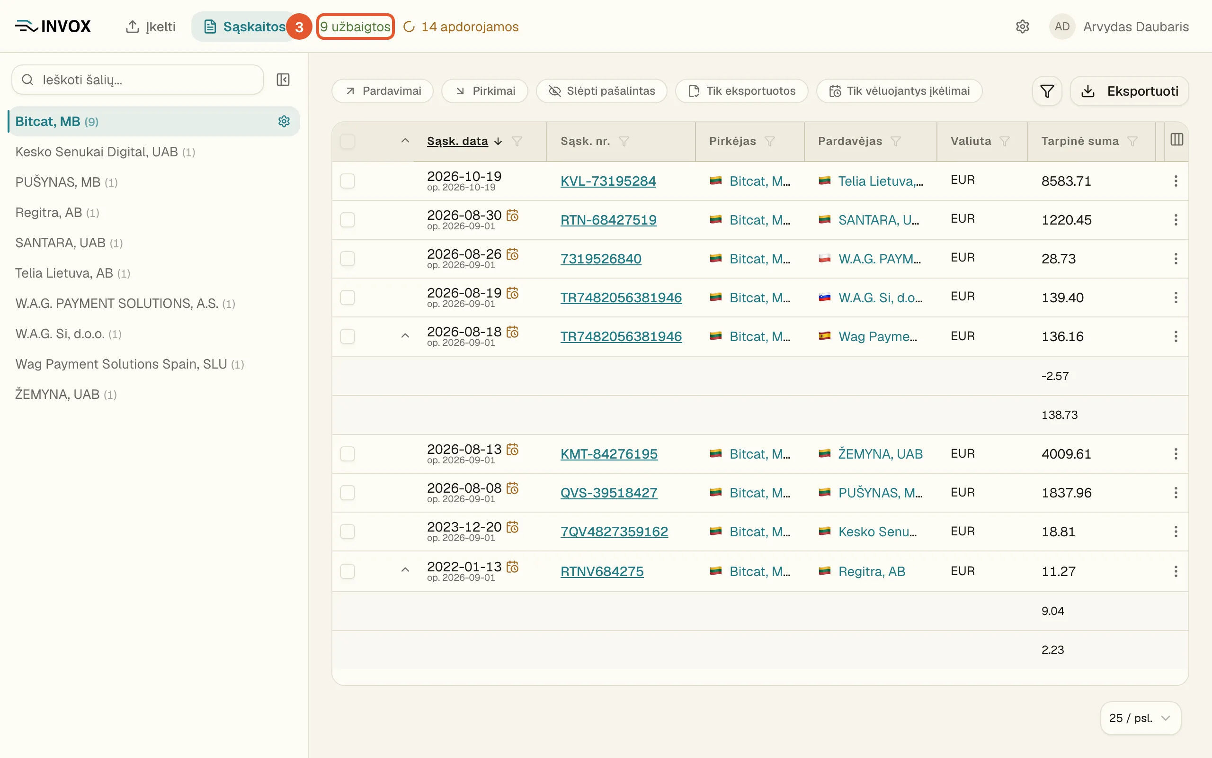Click late upload icon beside 2023-12-20
This screenshot has height=758, width=1212.
tap(512, 527)
